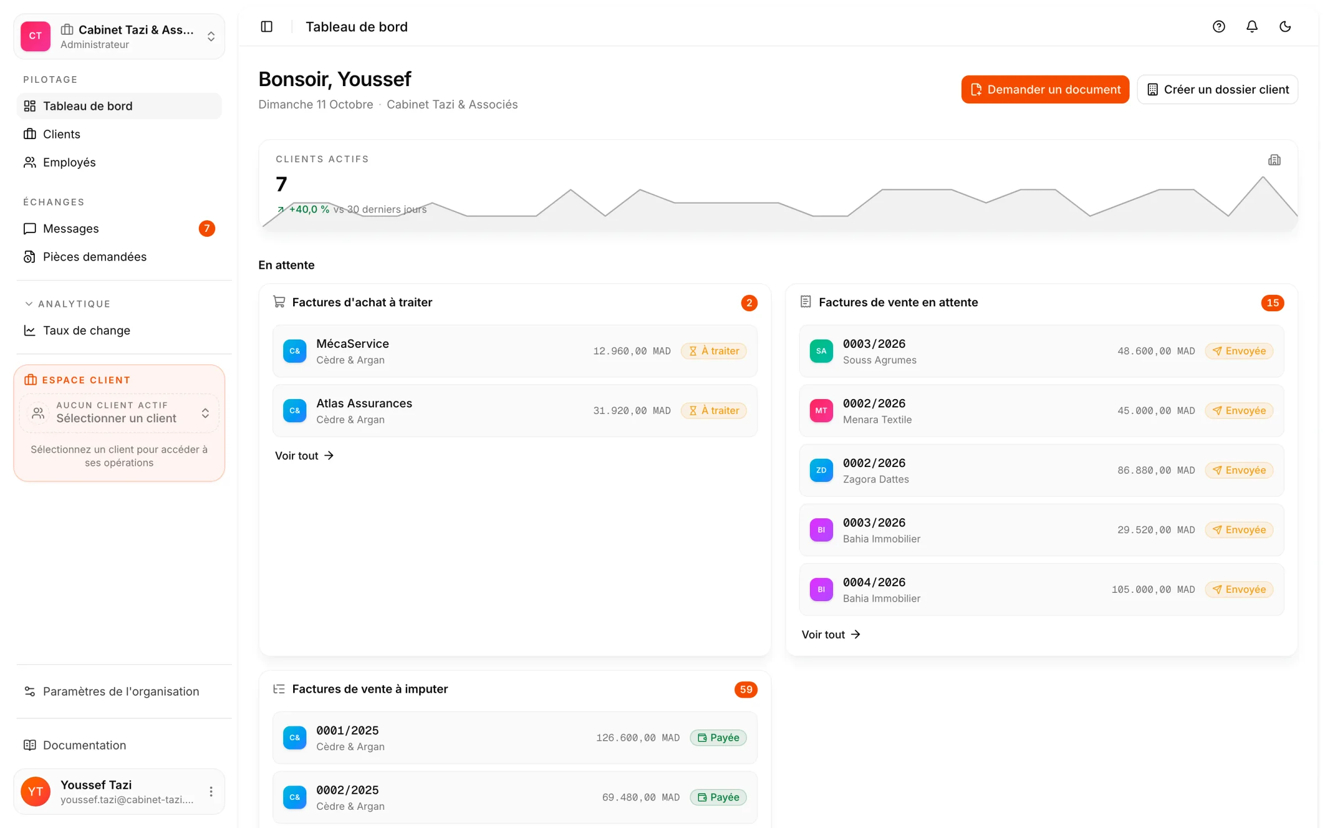Viewport: 1325px width, 828px height.
Task: Open invoice 0004/2026 Bahia Immobilier
Action: (1041, 590)
